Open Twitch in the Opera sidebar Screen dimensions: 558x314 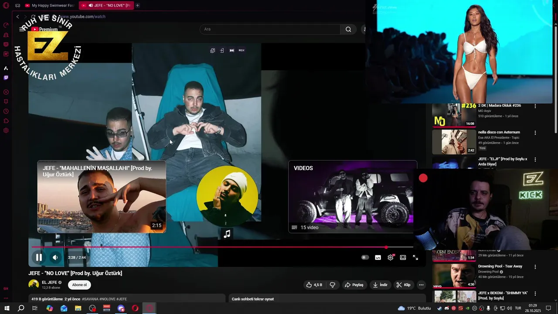click(x=6, y=78)
